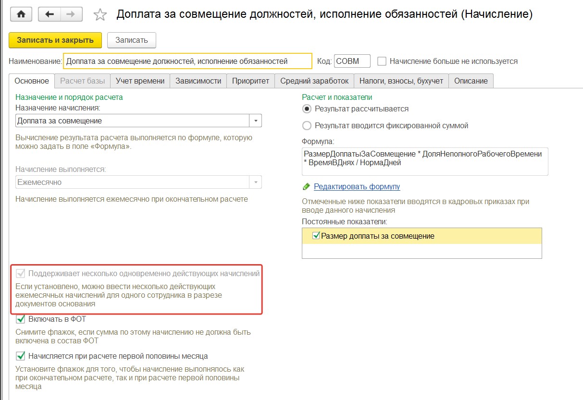Screen dimensions: 583x400
Task: Click the Постоянные показатели label
Action: [x=345, y=221]
